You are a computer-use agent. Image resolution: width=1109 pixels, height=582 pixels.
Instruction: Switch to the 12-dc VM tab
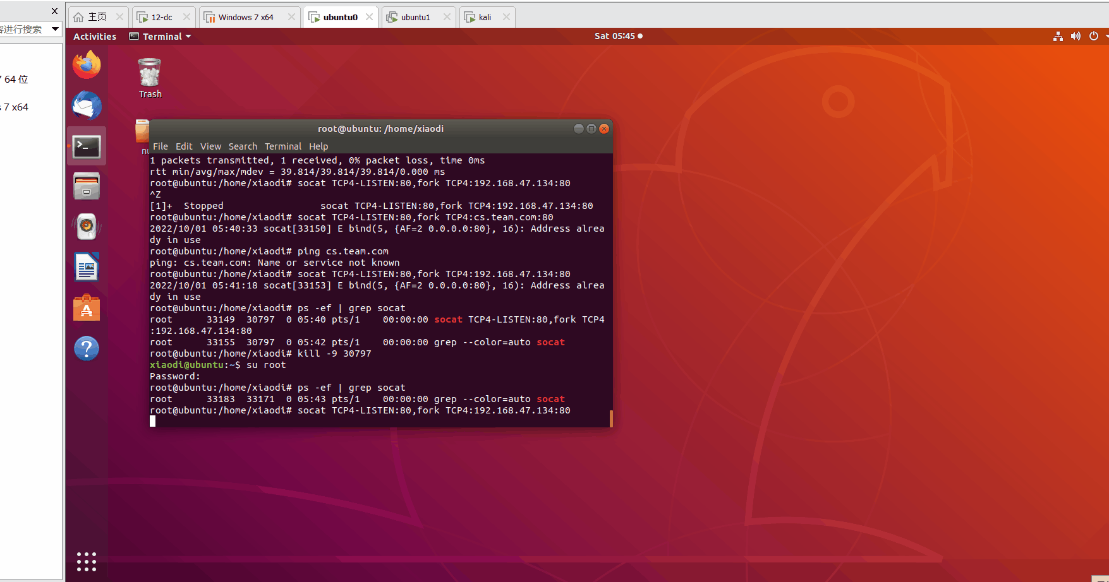pos(162,17)
